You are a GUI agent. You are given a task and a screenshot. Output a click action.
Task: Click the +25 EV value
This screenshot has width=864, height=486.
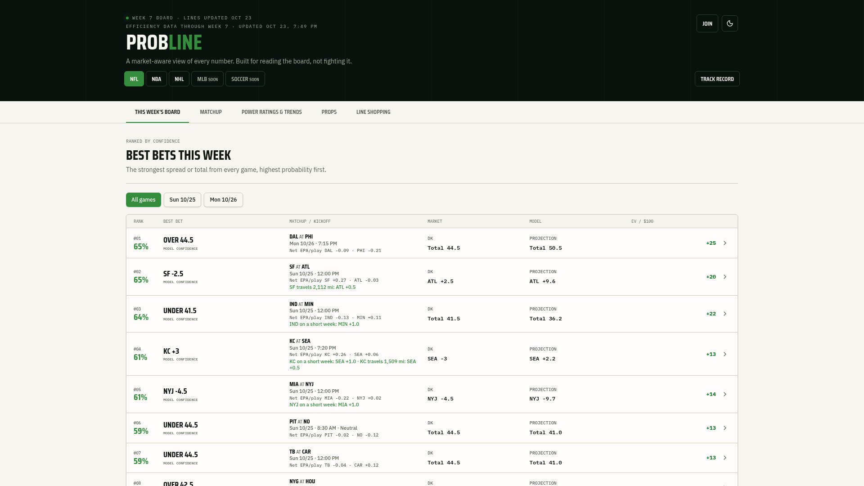tap(711, 243)
